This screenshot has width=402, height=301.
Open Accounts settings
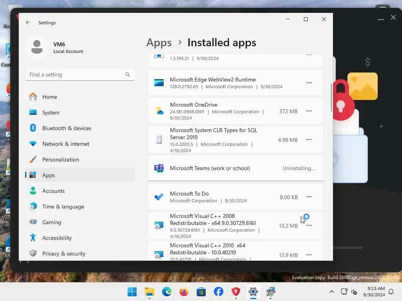80,191
